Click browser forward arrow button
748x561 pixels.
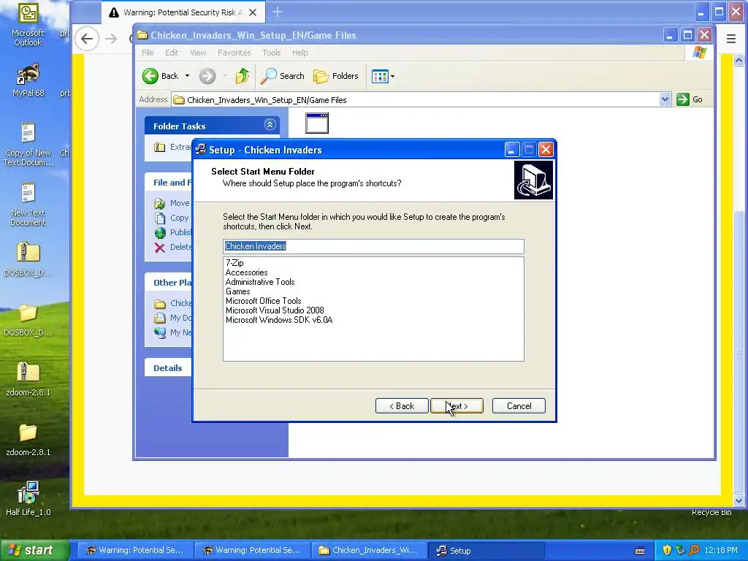pos(111,39)
